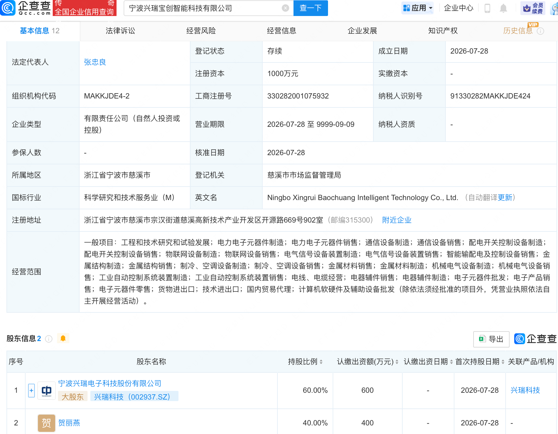Screen dimensions: 558x434
Task: Click 全国企业信用查询 red banner
Action: (x=84, y=8)
